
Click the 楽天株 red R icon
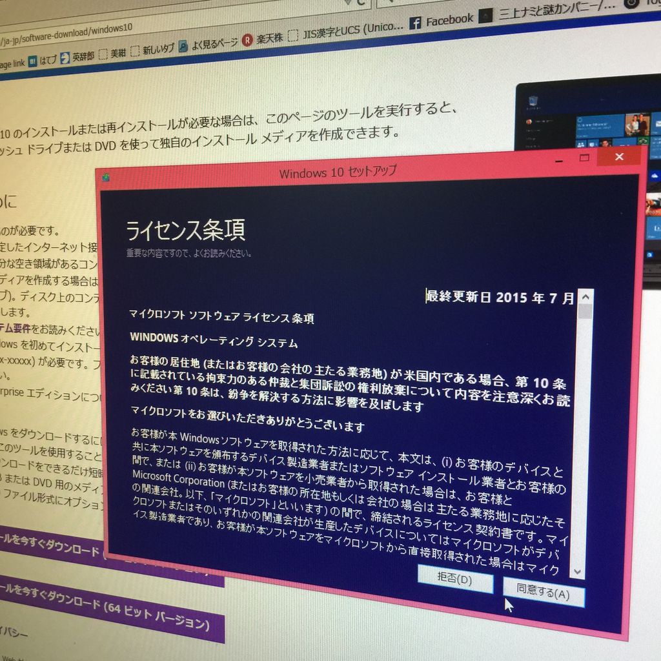point(247,41)
